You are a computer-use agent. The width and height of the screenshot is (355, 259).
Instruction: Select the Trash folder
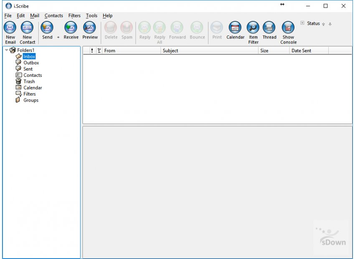(x=29, y=81)
